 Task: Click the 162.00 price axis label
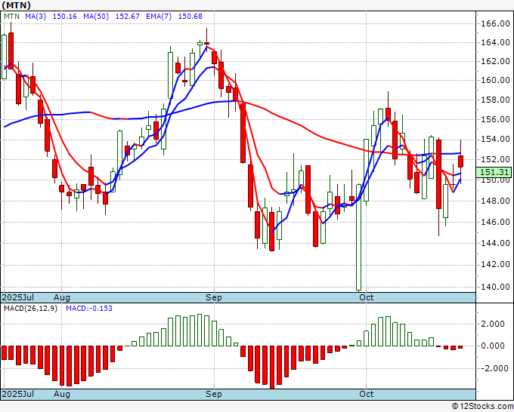495,61
